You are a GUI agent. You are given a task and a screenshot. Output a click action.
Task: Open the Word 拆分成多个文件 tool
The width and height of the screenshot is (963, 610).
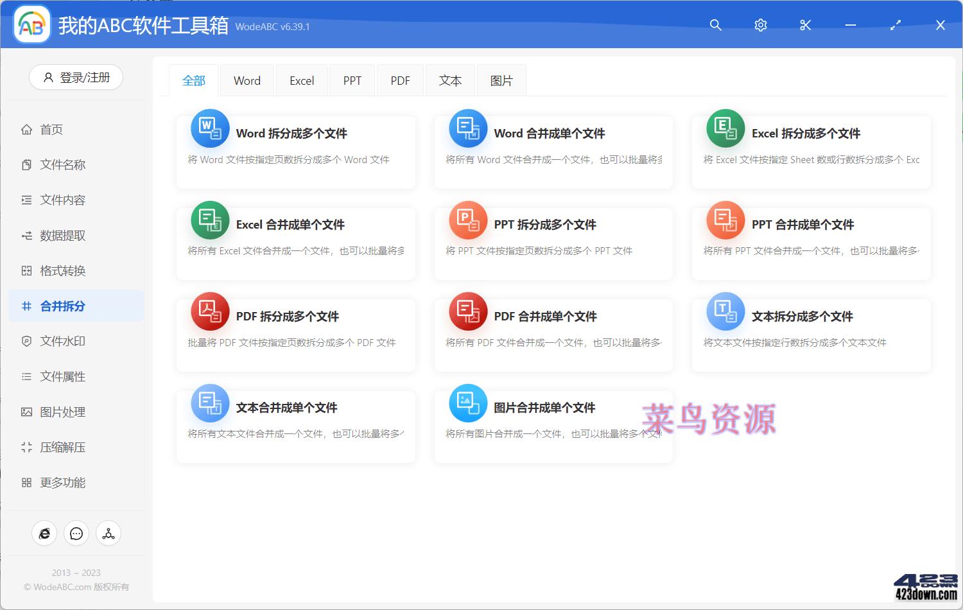point(295,152)
